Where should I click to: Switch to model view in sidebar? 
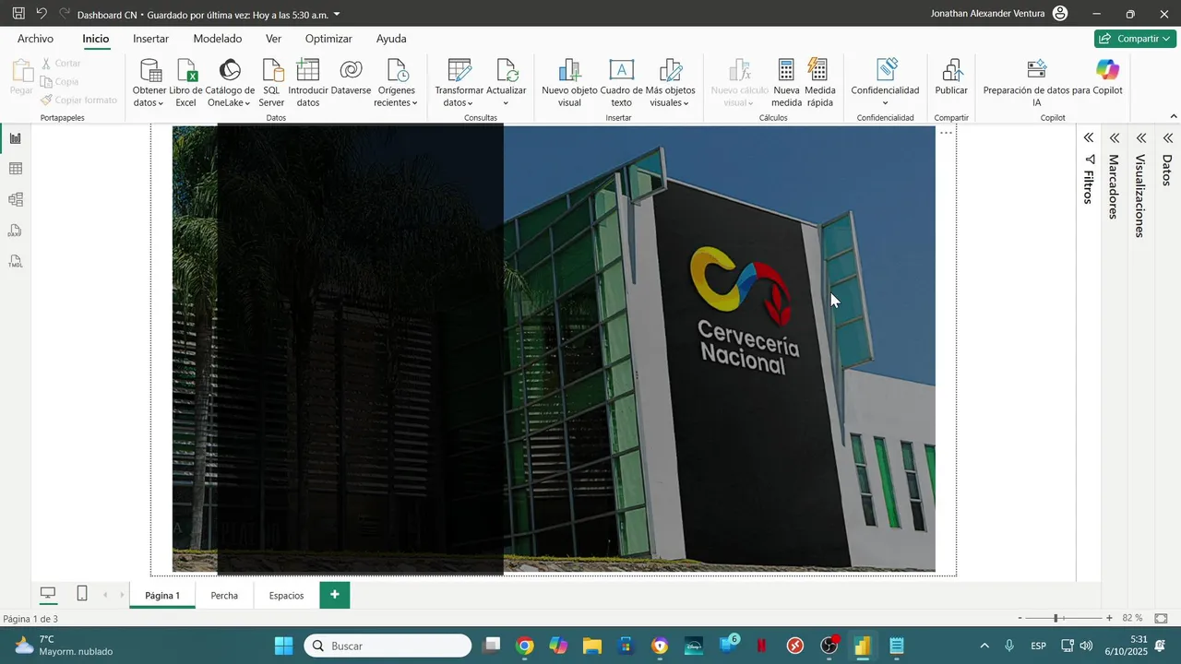(16, 199)
